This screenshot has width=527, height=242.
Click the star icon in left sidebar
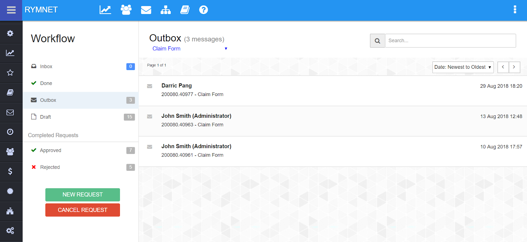point(10,73)
